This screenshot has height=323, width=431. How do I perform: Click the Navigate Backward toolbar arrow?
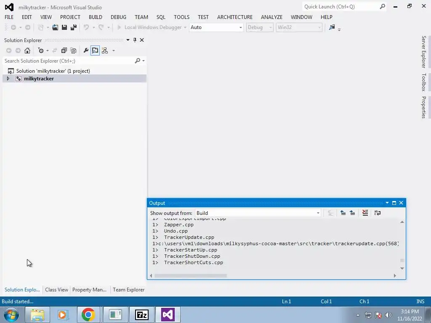click(x=13, y=27)
